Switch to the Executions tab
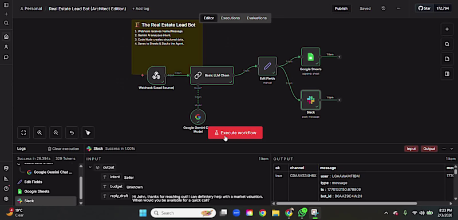The width and height of the screenshot is (458, 220). (x=230, y=18)
